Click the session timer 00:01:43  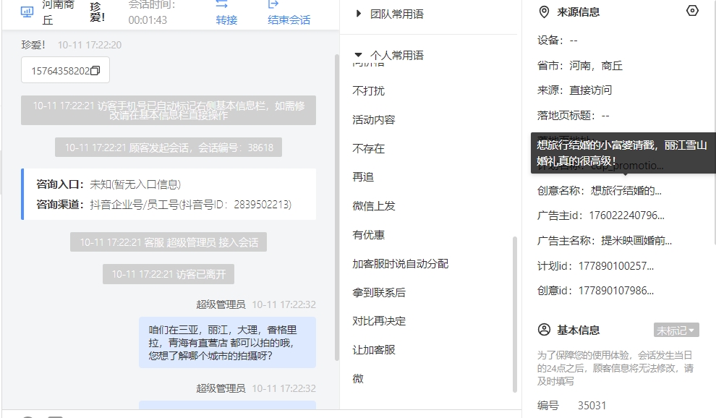pos(148,20)
